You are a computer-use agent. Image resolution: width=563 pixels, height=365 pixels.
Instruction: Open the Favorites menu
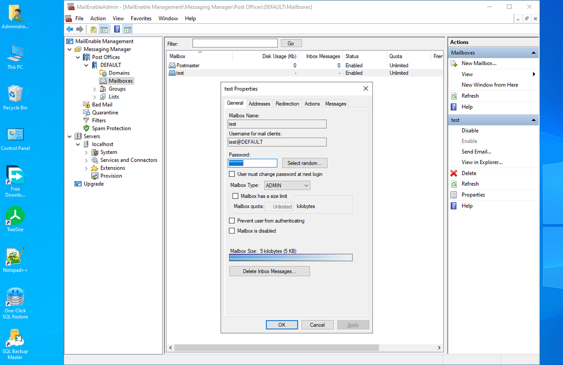click(x=141, y=18)
